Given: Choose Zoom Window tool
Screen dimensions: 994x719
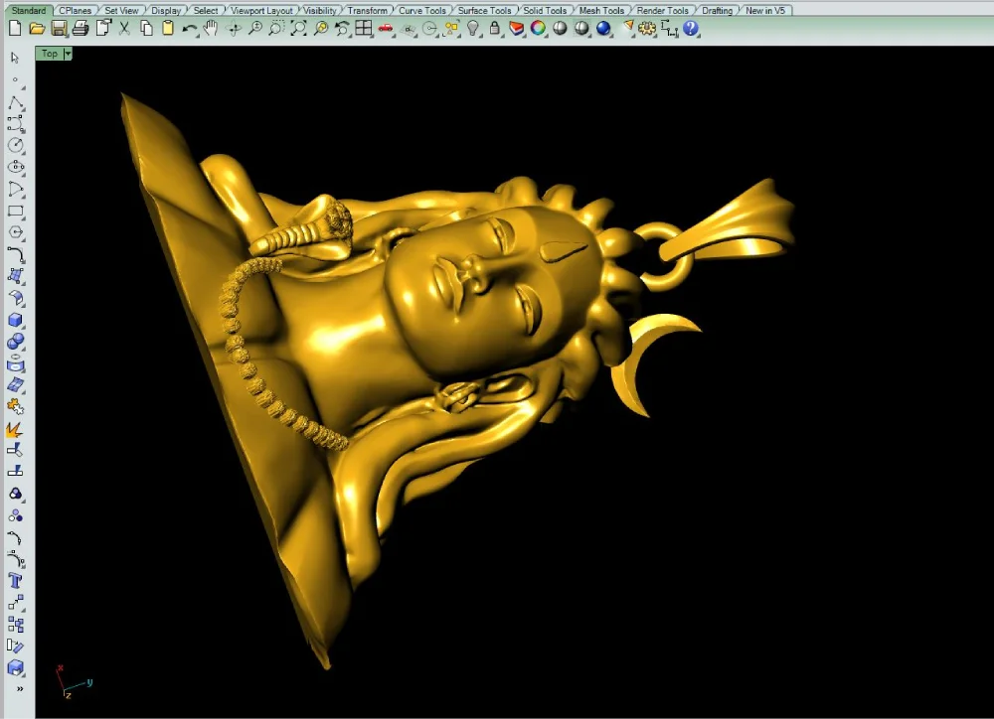Looking at the screenshot, I should pyautogui.click(x=276, y=28).
